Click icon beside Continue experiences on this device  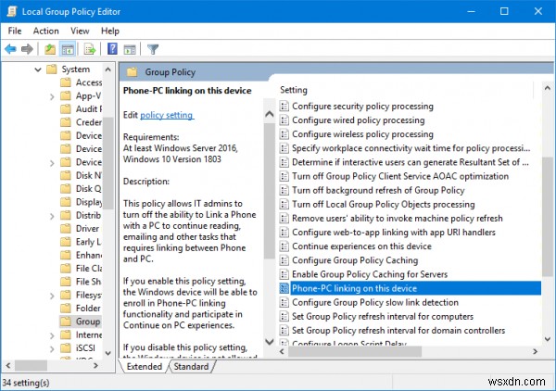[284, 246]
